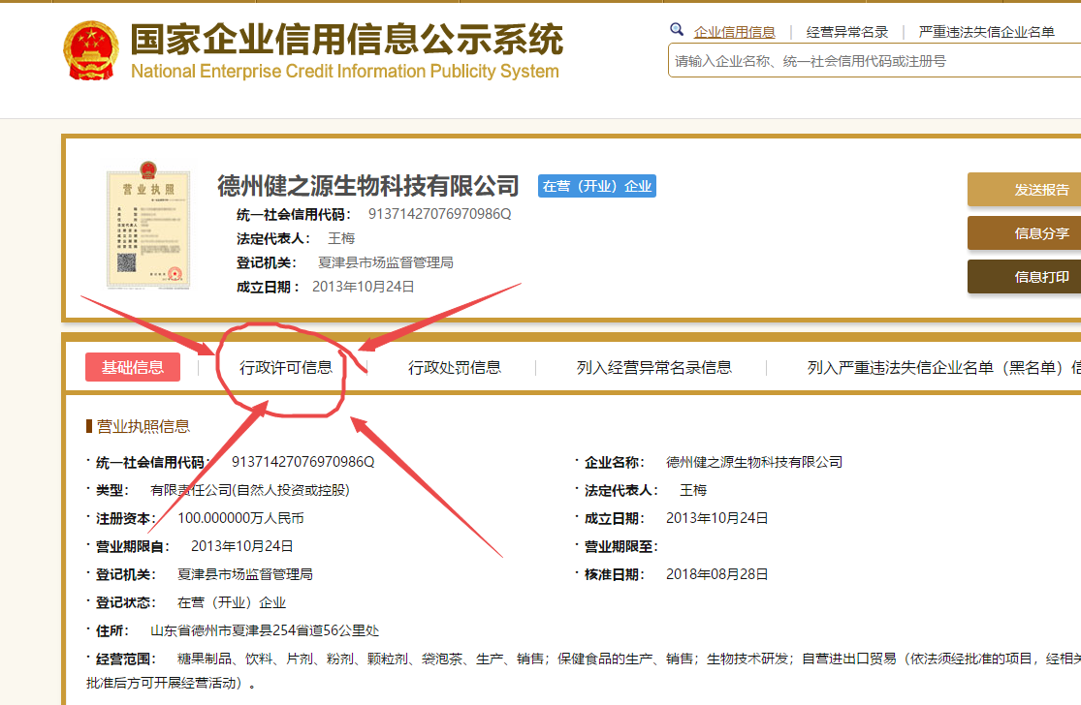Viewport: 1081px width, 705px height.
Task: Click the company name 德州健之源生物科技有限公司
Action: click(x=366, y=186)
